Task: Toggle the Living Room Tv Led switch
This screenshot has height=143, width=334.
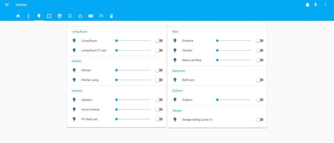Action: pyautogui.click(x=159, y=51)
